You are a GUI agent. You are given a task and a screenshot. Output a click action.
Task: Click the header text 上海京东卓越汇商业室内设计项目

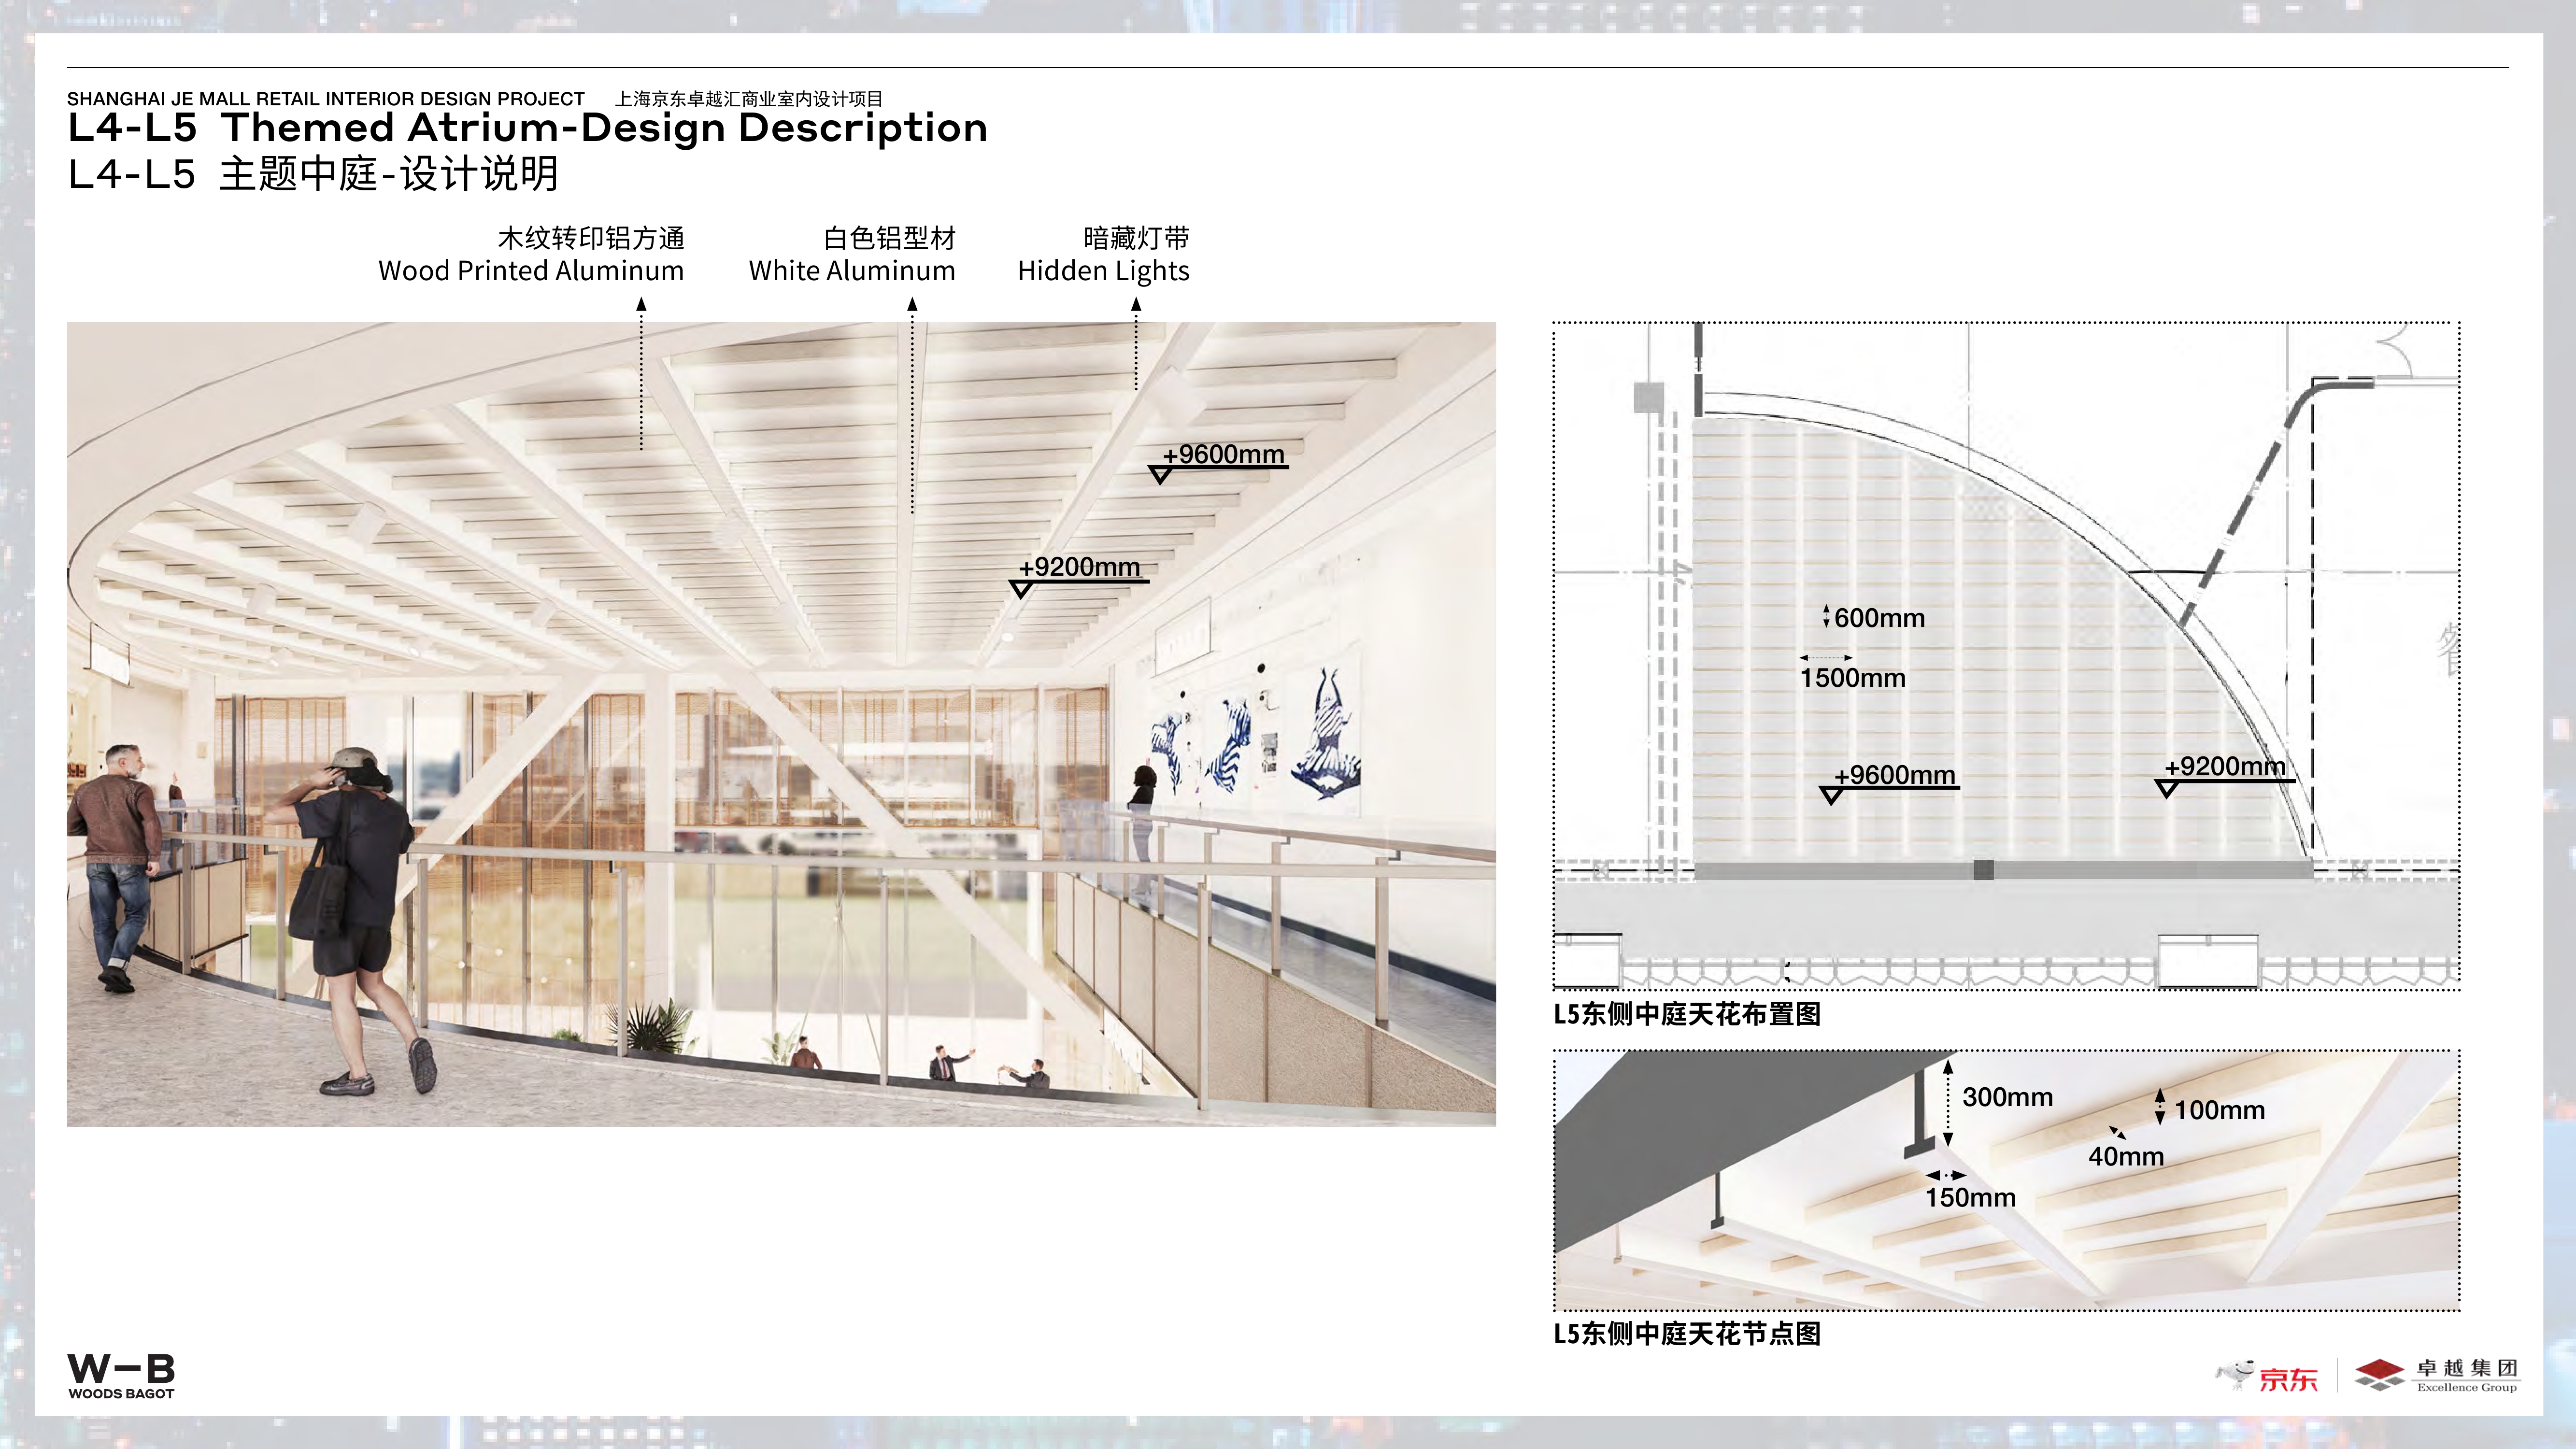click(x=749, y=99)
